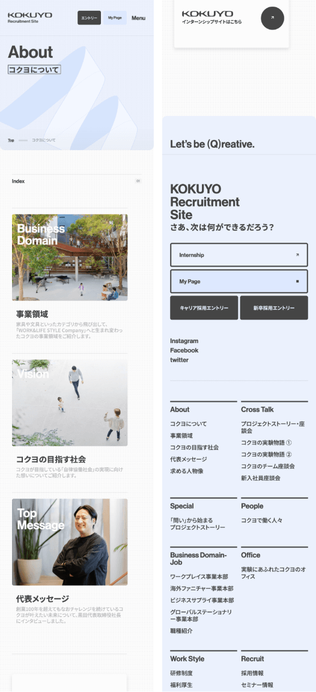
Task: Open the Instagram link
Action: point(184,341)
